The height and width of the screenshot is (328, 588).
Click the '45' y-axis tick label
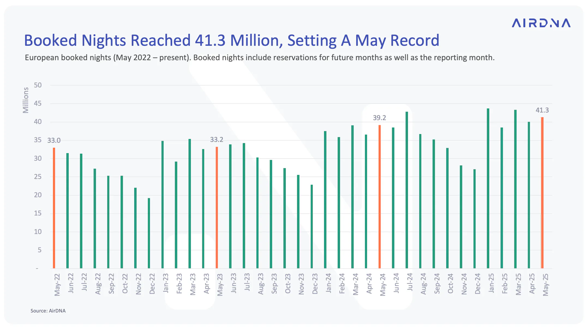(38, 104)
